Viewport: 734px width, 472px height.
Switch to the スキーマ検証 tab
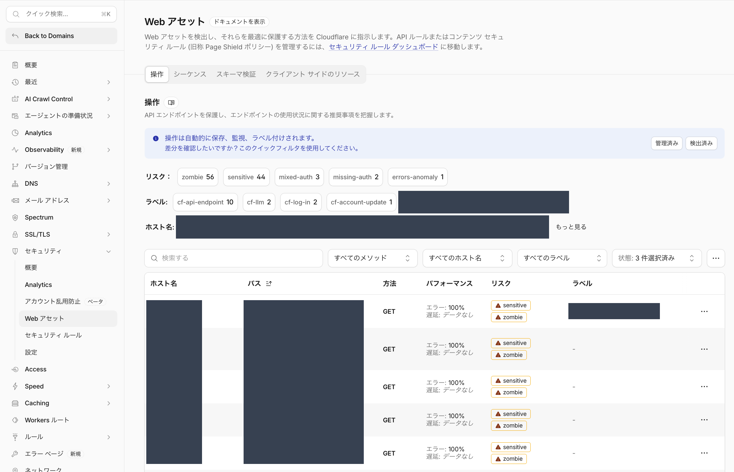[x=236, y=74]
